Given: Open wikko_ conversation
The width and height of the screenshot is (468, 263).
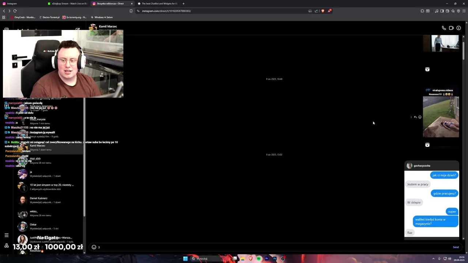Looking at the screenshot, I should [x=48, y=213].
